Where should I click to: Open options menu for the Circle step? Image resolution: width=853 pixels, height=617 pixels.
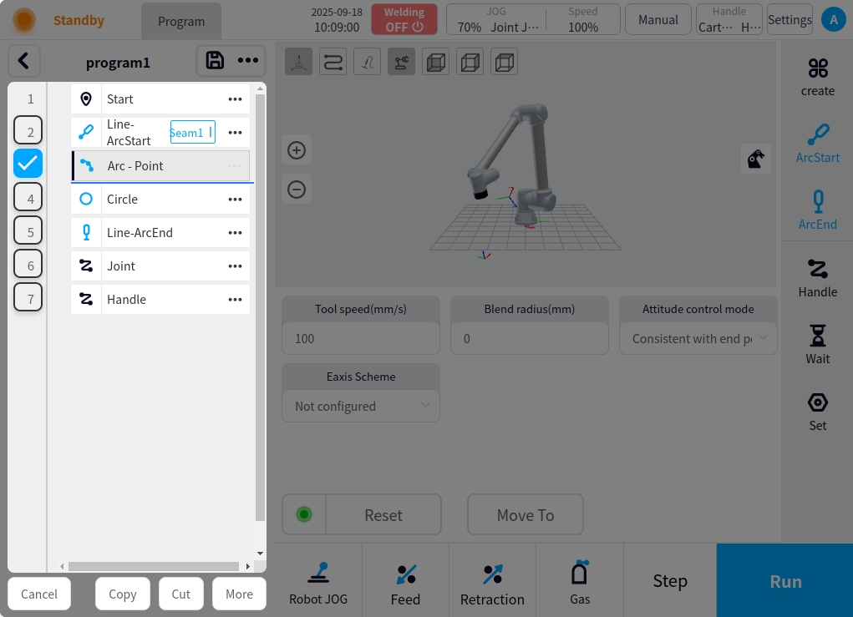[x=235, y=200]
